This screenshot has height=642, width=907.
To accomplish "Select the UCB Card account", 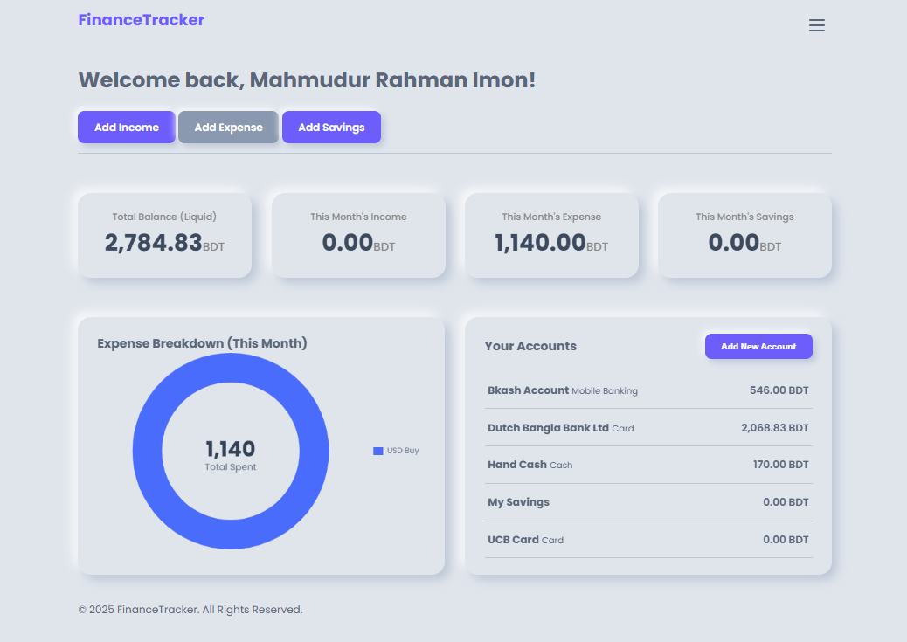I will coord(648,540).
